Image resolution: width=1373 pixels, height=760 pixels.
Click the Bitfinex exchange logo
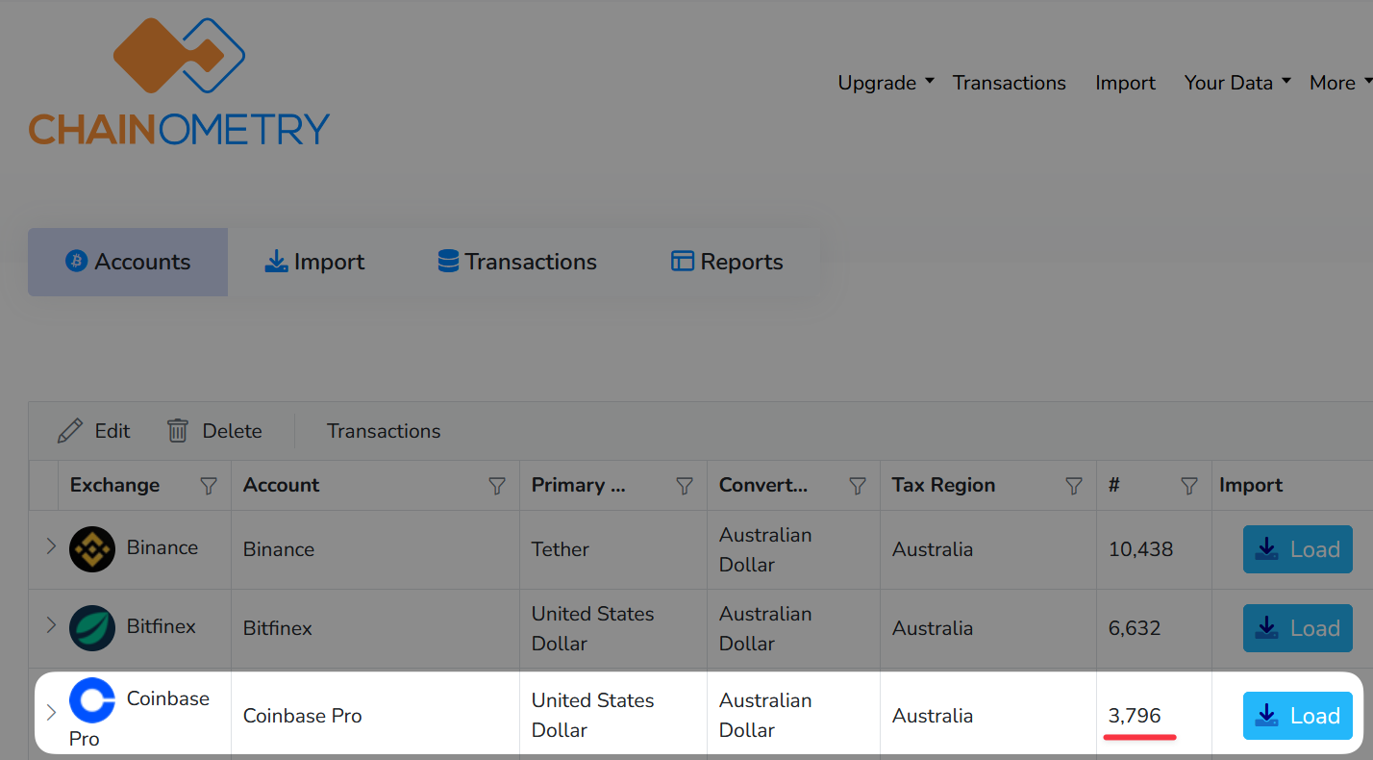[x=92, y=628]
